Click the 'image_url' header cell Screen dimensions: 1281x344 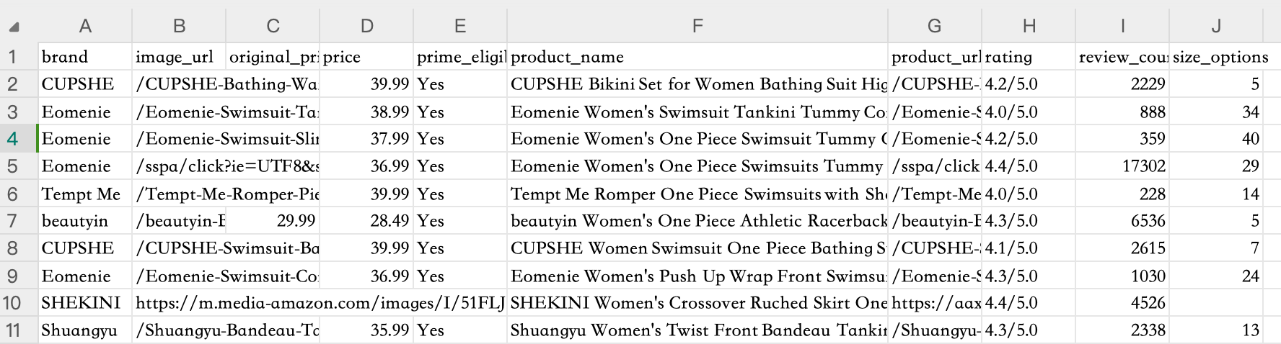179,57
